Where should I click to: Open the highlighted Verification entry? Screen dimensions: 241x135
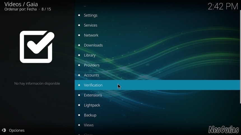[x=157, y=85]
